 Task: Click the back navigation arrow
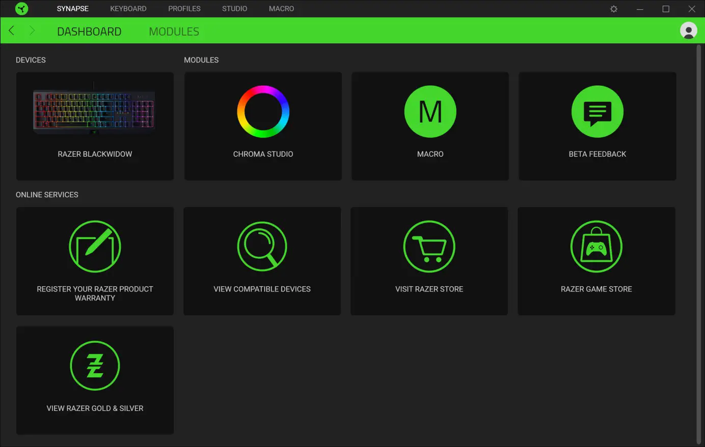[11, 30]
